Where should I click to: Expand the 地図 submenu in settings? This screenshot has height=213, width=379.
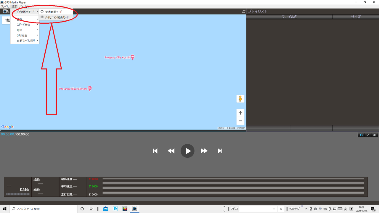pyautogui.click(x=25, y=30)
